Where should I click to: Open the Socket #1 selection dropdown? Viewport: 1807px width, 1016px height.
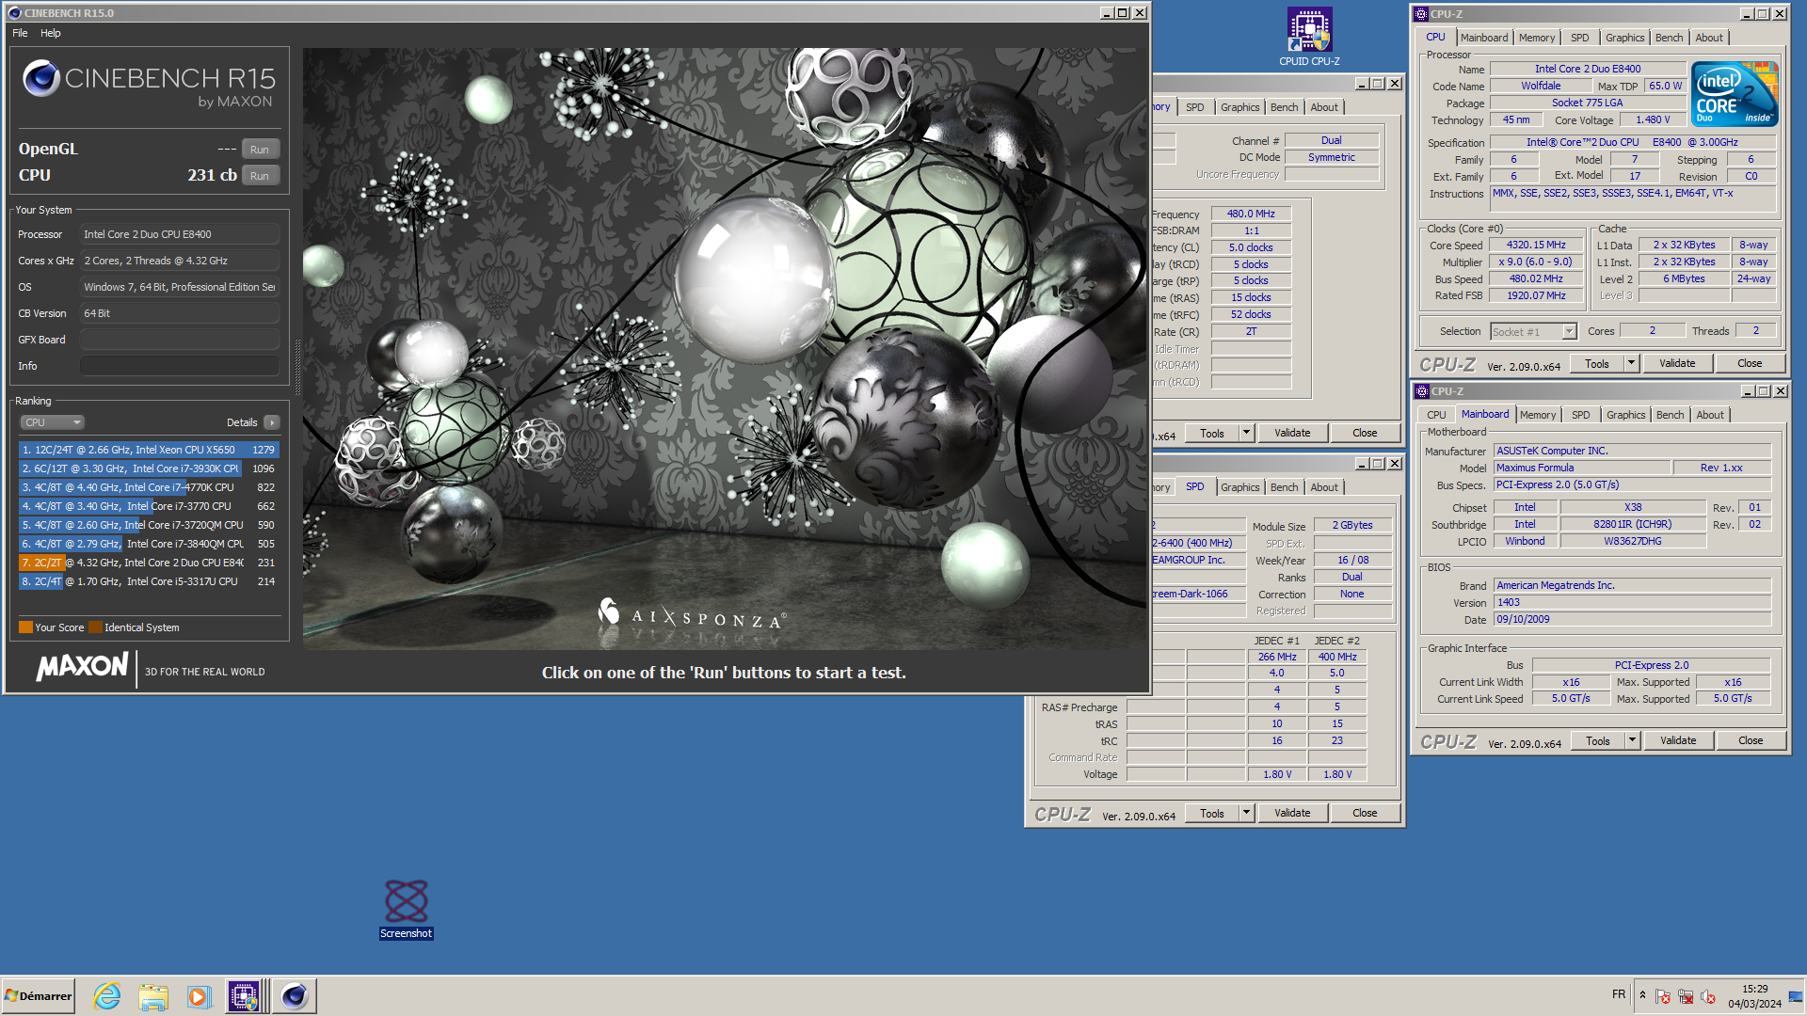pos(1533,331)
